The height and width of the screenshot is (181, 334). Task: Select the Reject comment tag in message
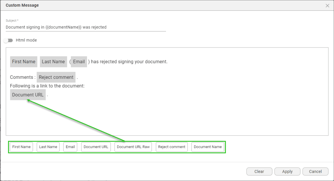[x=56, y=77]
